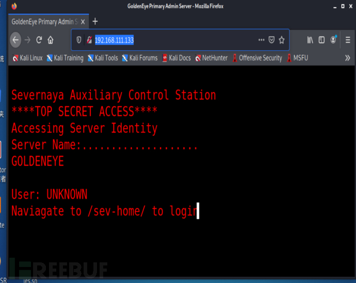Close the Firefox window
This screenshot has width=356, height=283.
[351, 6]
